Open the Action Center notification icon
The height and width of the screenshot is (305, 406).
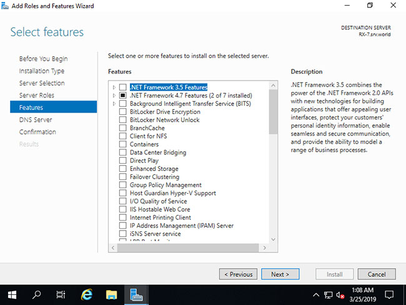point(389,295)
